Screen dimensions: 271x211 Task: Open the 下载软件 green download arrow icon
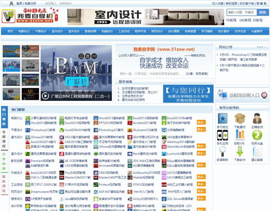pyautogui.click(x=240, y=151)
